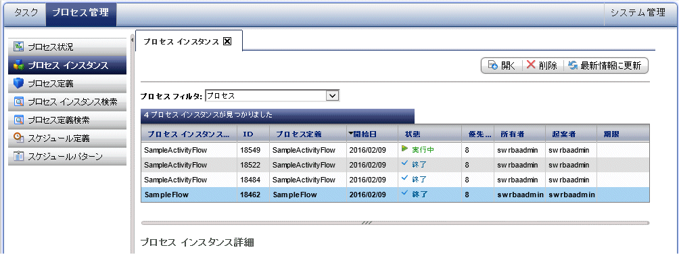The height and width of the screenshot is (254, 679).
Task: Sort by 状態 column header
Action: [429, 134]
